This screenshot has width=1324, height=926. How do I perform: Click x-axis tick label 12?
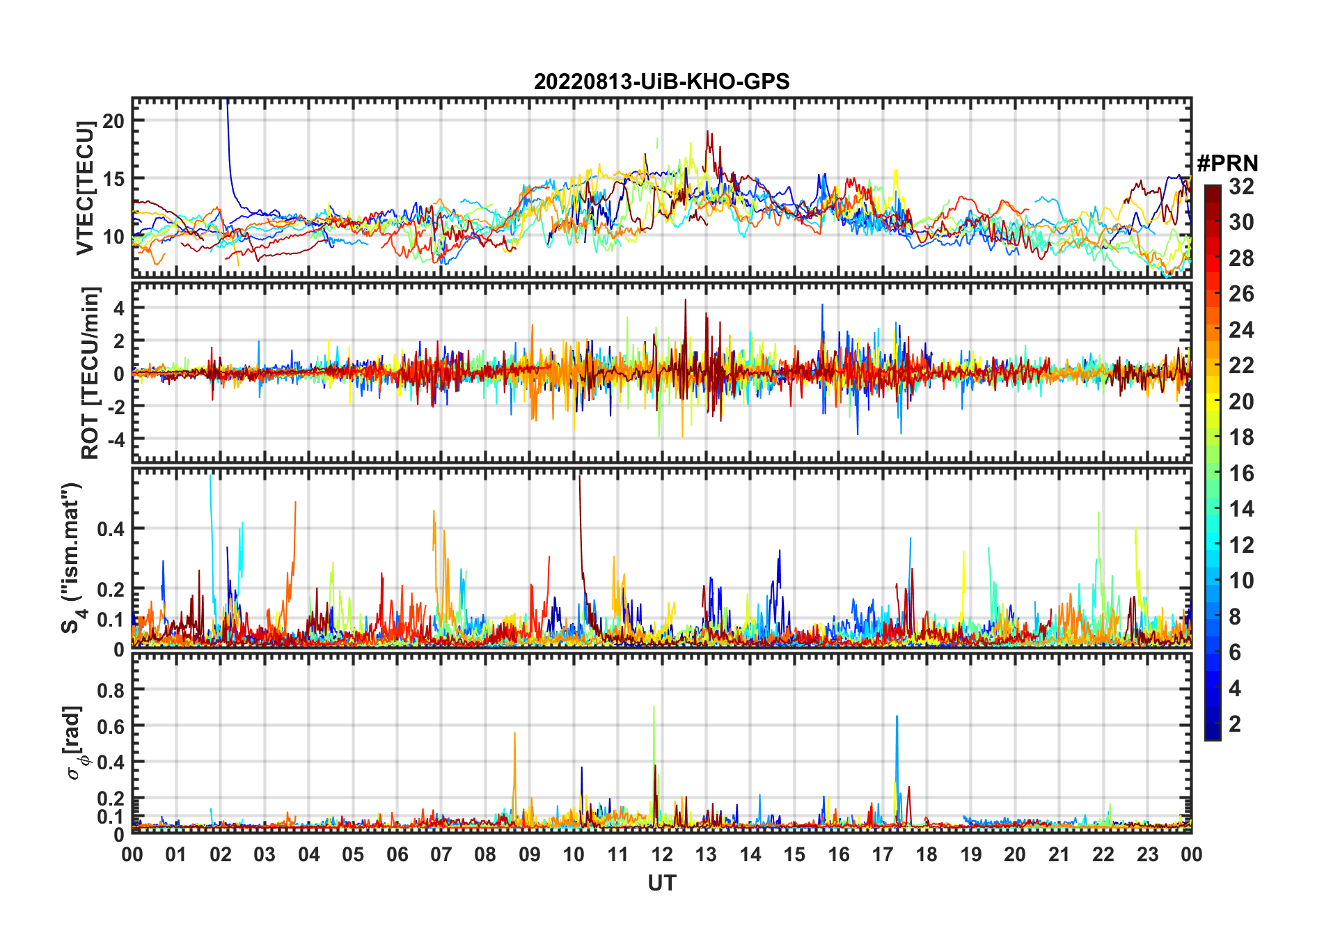tap(662, 854)
